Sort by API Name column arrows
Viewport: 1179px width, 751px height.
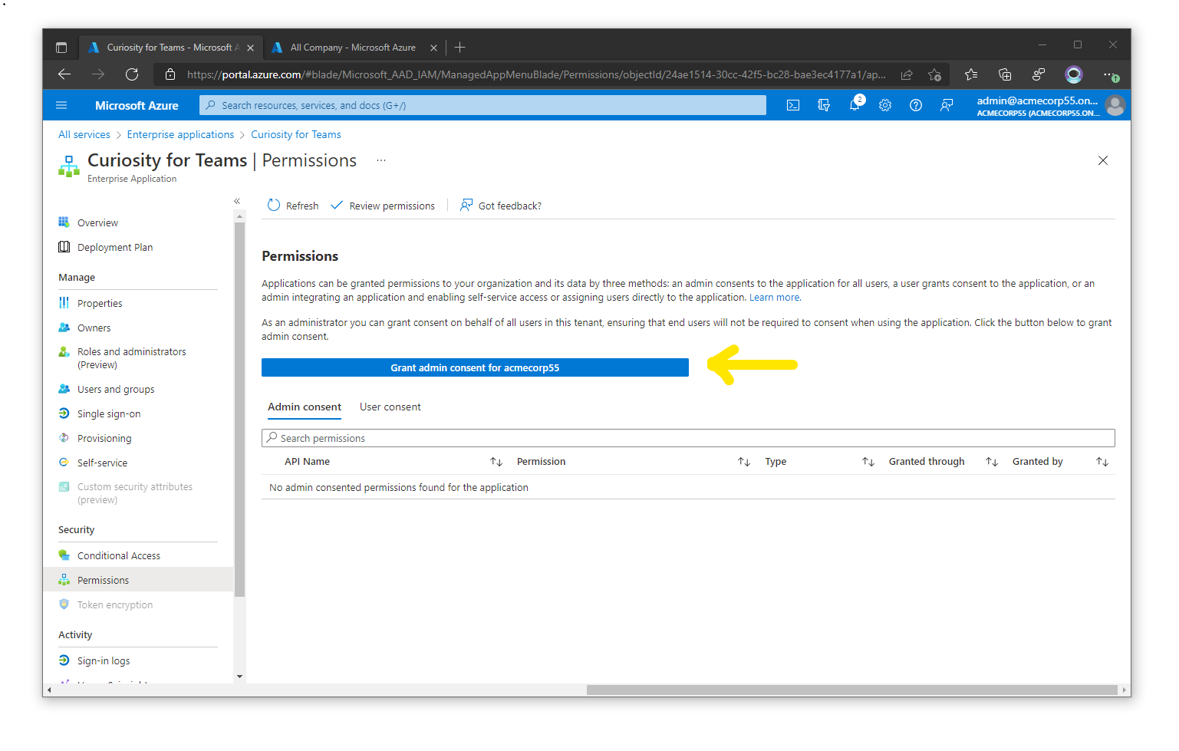[x=496, y=462]
